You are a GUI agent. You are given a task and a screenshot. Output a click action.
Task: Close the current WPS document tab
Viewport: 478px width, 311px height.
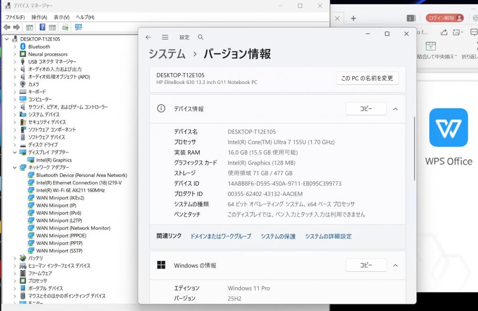(337, 19)
